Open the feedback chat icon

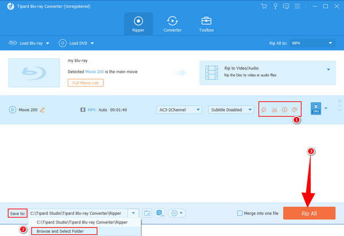(286, 6)
